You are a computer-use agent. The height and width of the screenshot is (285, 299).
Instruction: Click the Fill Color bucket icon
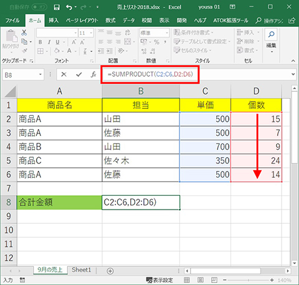click(57, 51)
